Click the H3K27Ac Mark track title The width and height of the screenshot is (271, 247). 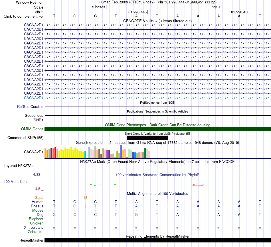click(157, 162)
